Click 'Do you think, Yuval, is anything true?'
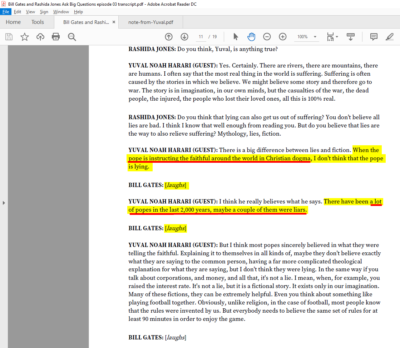 (228, 49)
